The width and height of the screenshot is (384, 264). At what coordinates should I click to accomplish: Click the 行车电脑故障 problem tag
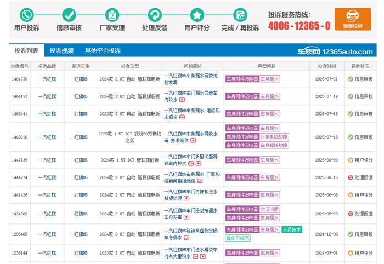click(x=274, y=136)
